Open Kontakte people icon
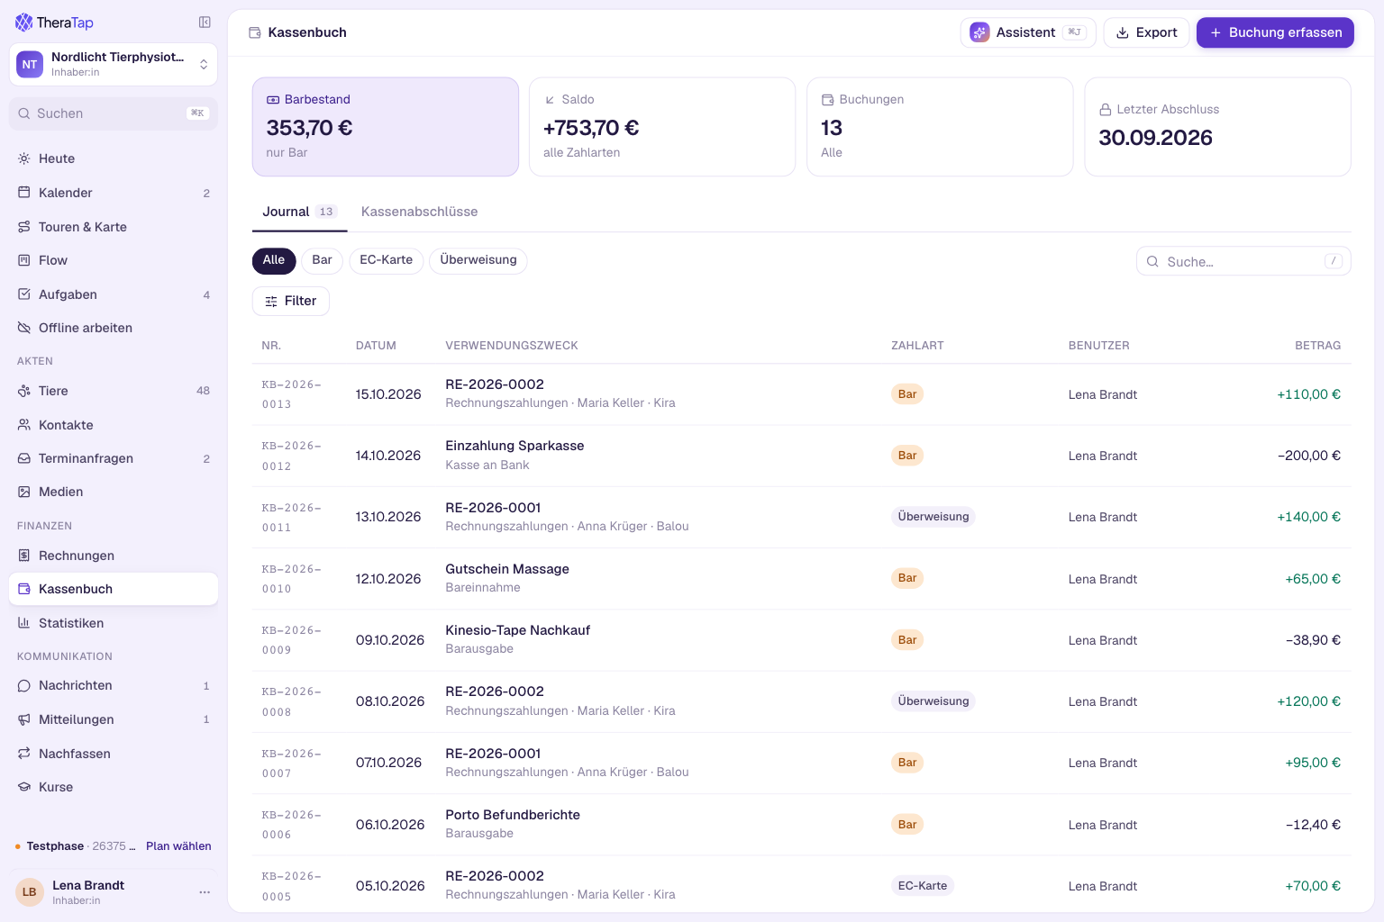The width and height of the screenshot is (1384, 922). [24, 425]
